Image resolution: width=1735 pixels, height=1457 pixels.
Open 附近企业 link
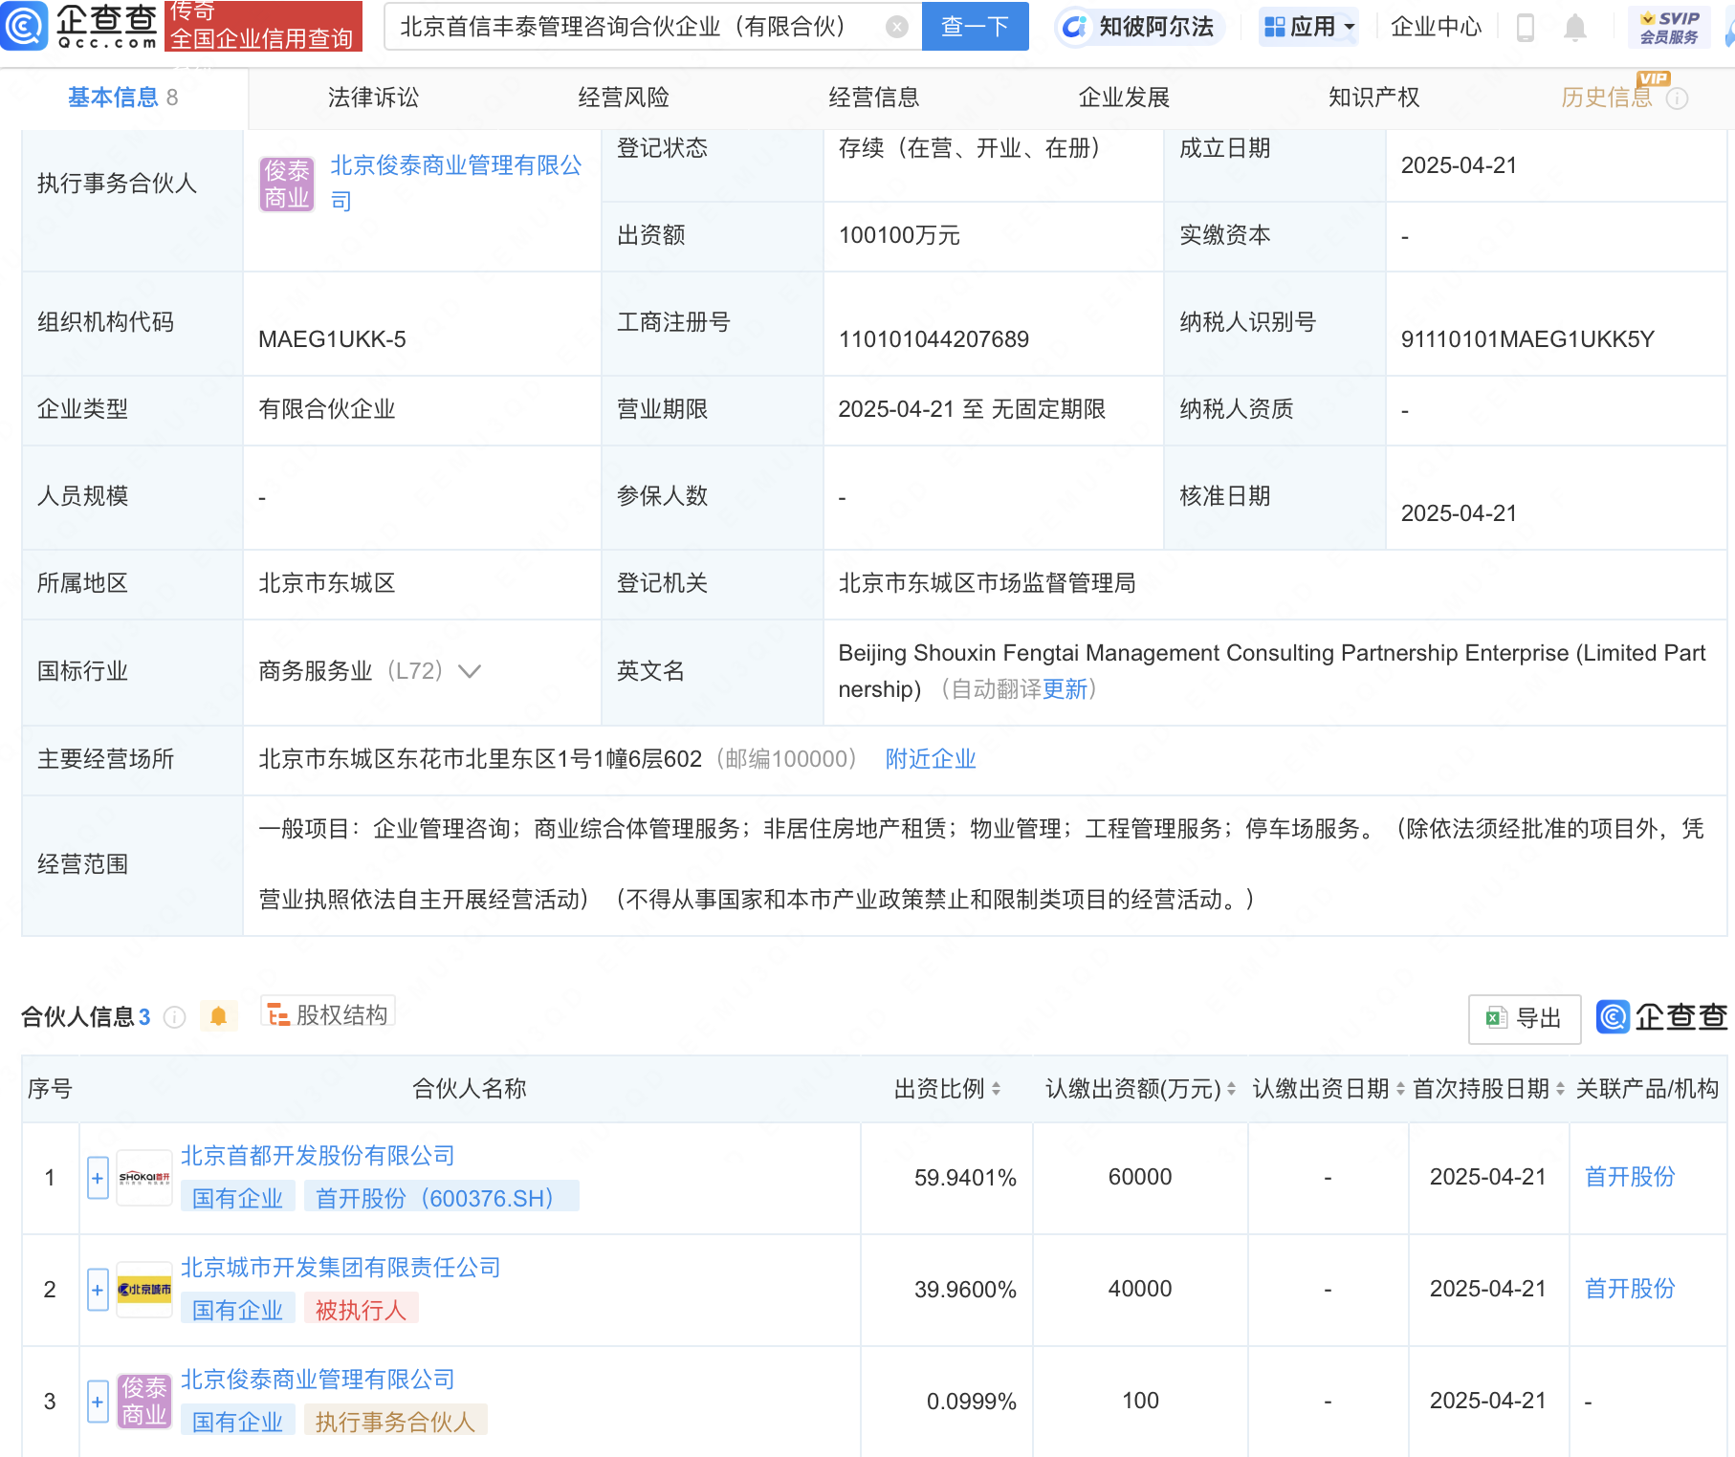click(x=930, y=759)
